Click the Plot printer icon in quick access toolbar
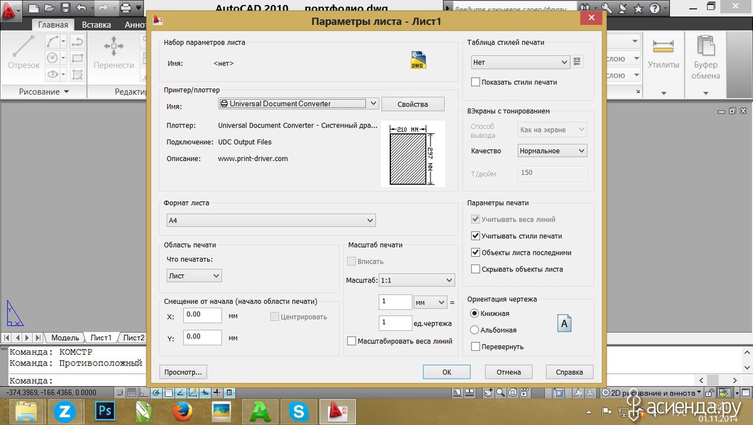Viewport: 753px width, 425px height. tap(125, 9)
